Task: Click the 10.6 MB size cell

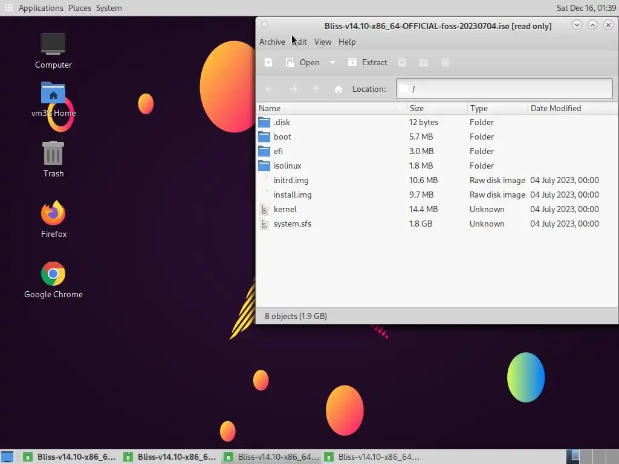Action: (423, 180)
